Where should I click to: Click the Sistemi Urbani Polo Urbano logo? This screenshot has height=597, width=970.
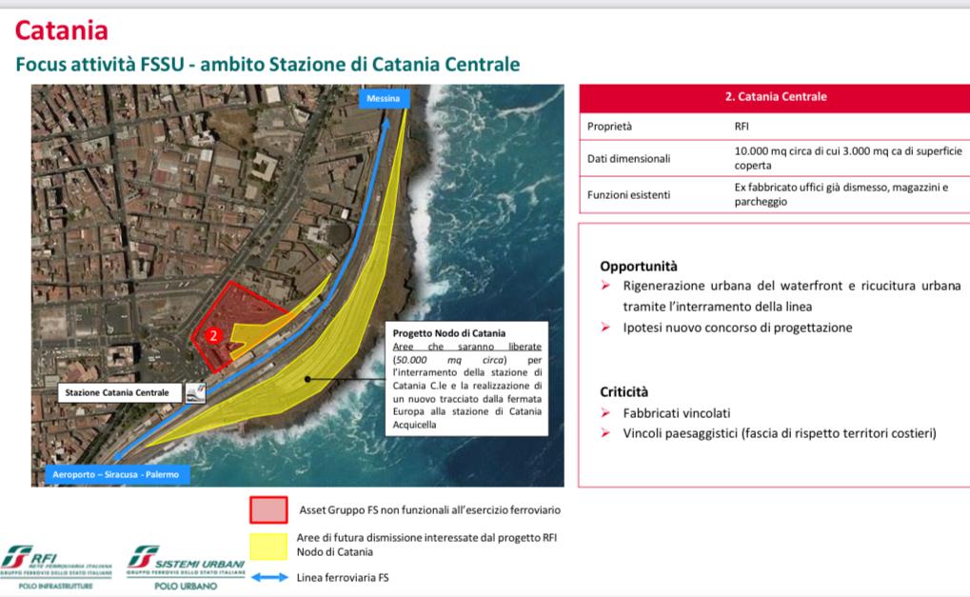tap(186, 567)
